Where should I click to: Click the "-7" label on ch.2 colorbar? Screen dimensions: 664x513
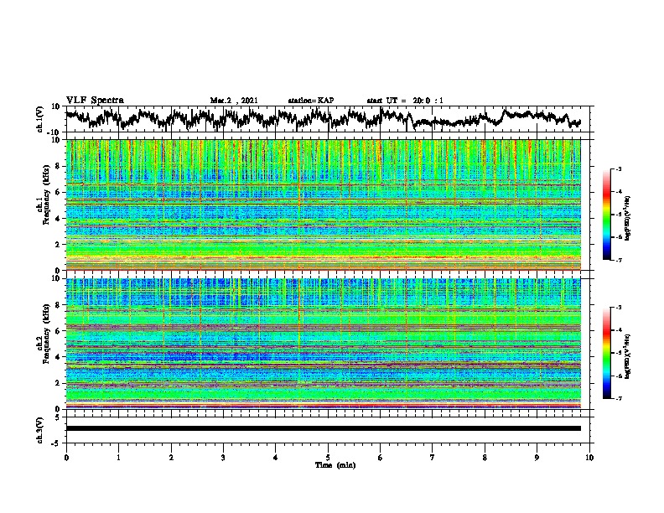(618, 399)
